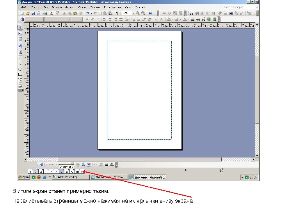Copy selection with the Copy icon
Image resolution: width=281 pixels, height=210 pixels.
click(x=69, y=13)
